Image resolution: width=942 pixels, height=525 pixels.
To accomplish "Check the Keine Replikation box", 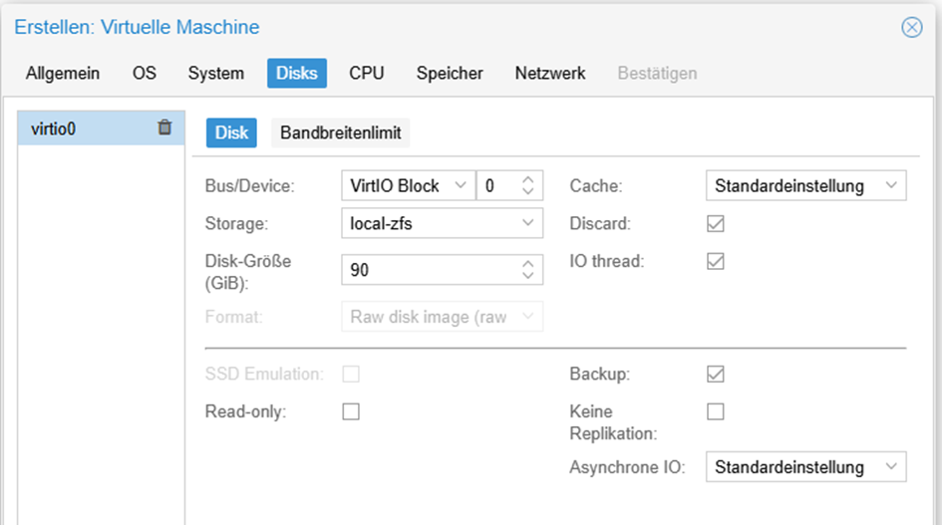I will point(715,411).
